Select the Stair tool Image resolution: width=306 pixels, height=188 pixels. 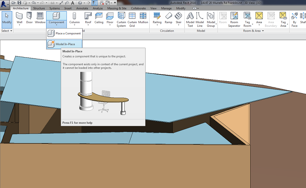coord(178,19)
